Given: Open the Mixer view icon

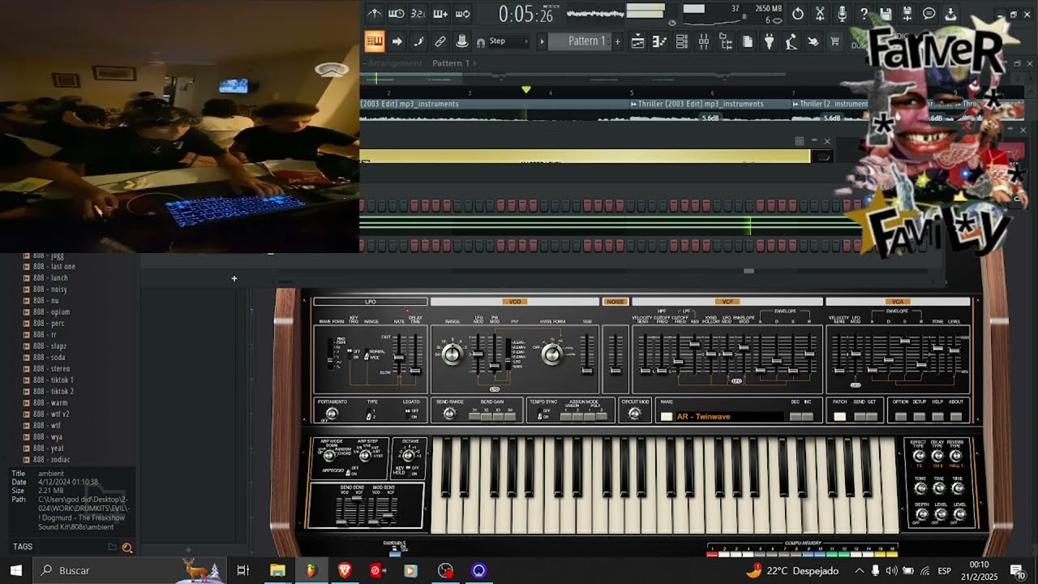Looking at the screenshot, I should click(x=704, y=41).
